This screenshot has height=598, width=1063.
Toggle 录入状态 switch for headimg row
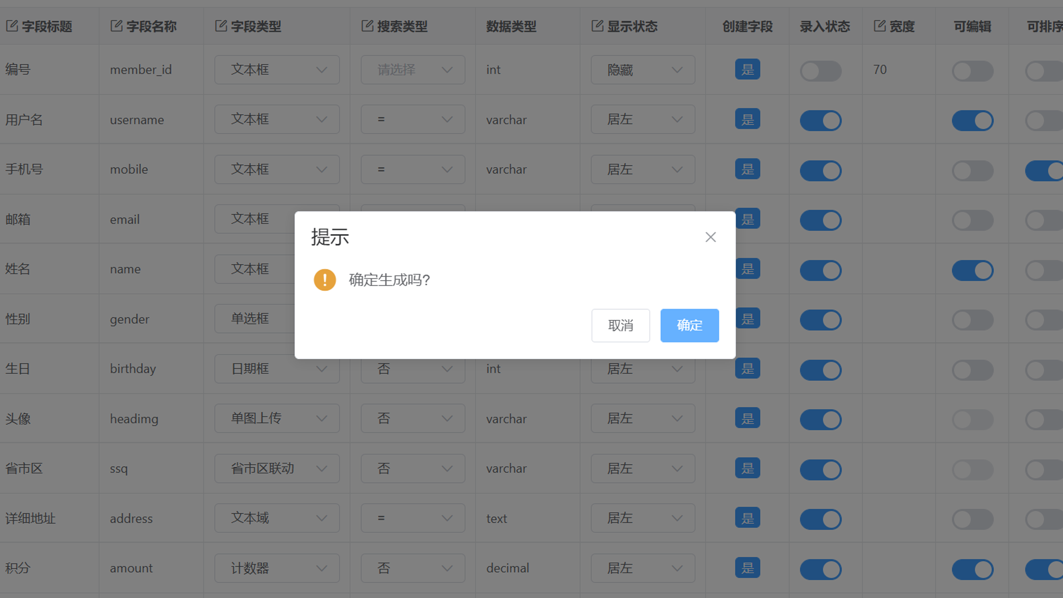tap(821, 419)
